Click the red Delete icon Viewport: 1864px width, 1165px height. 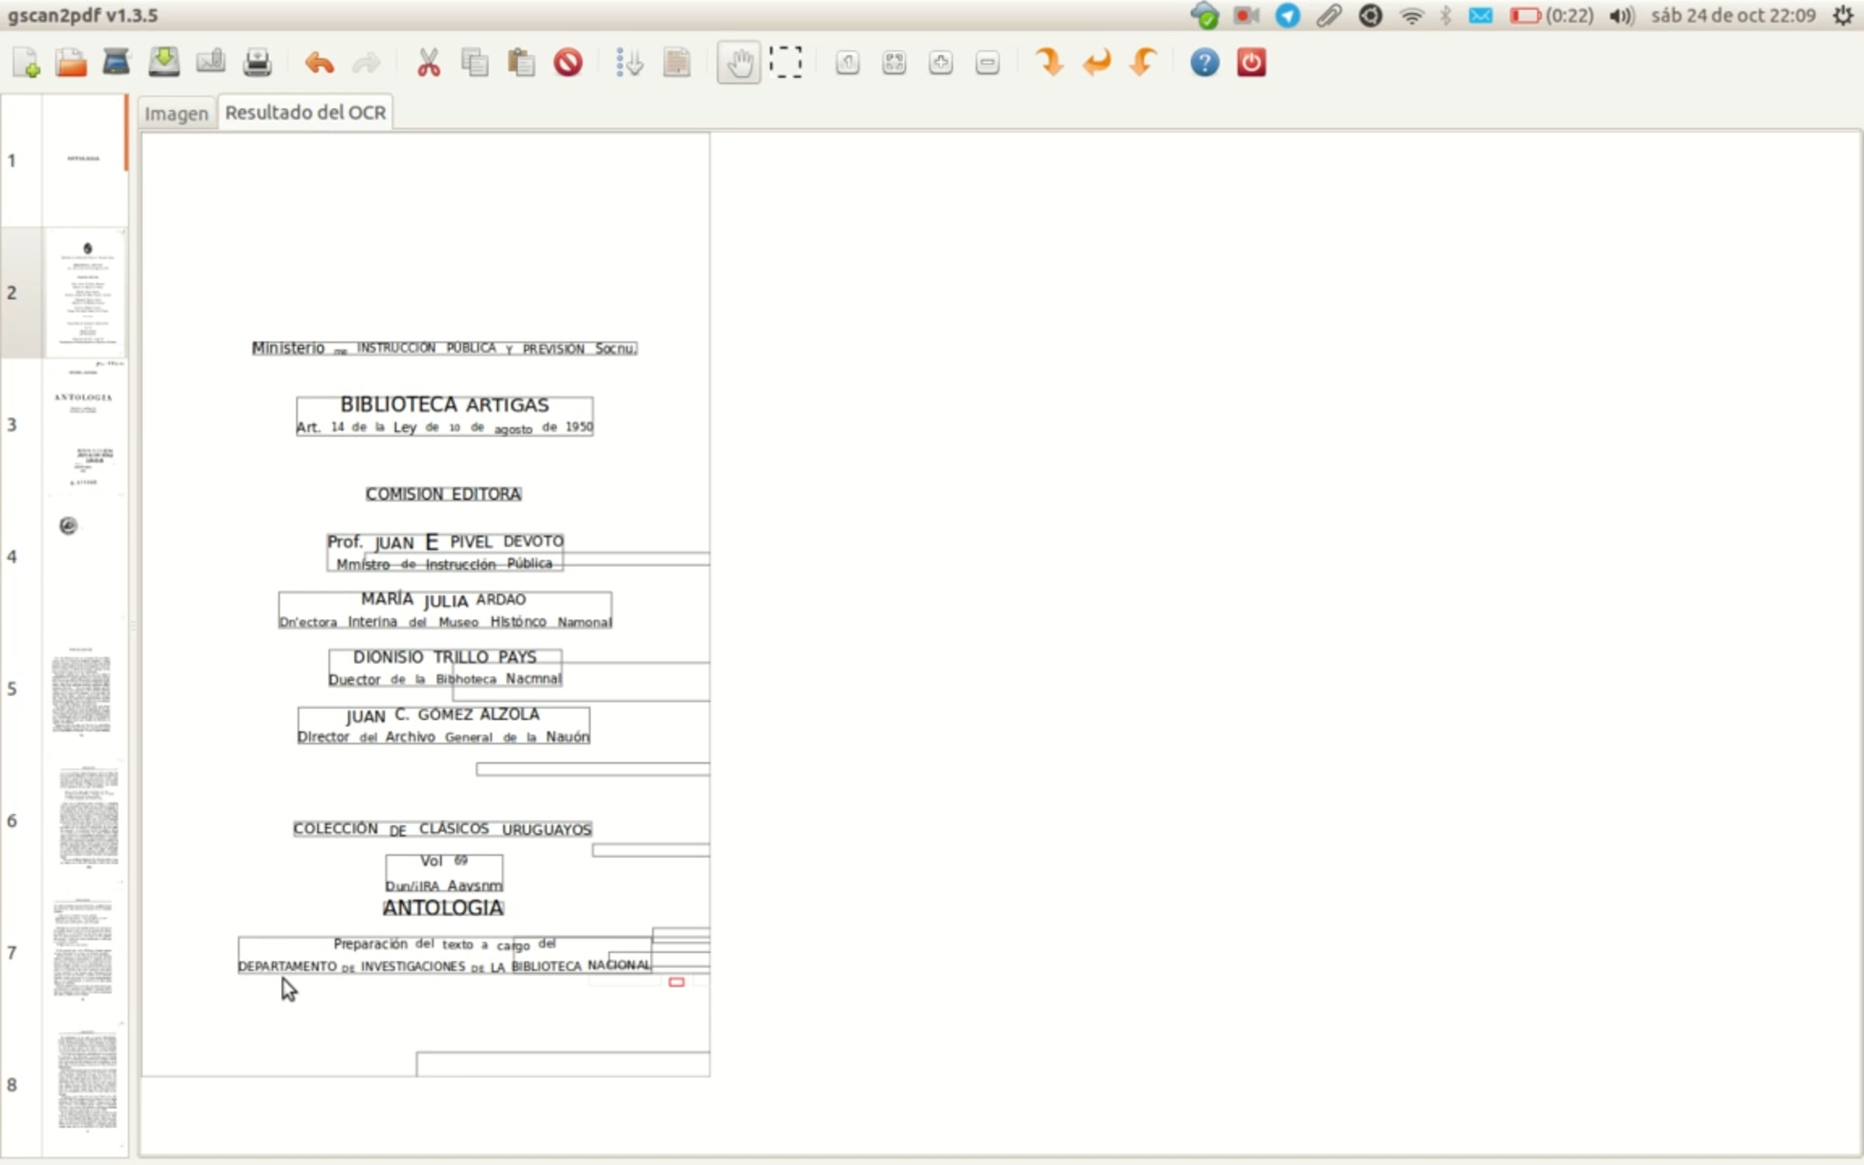pyautogui.click(x=568, y=62)
